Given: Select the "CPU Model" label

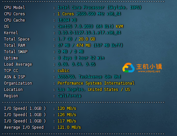Looking at the screenshot, I should pyautogui.click(x=14, y=8).
